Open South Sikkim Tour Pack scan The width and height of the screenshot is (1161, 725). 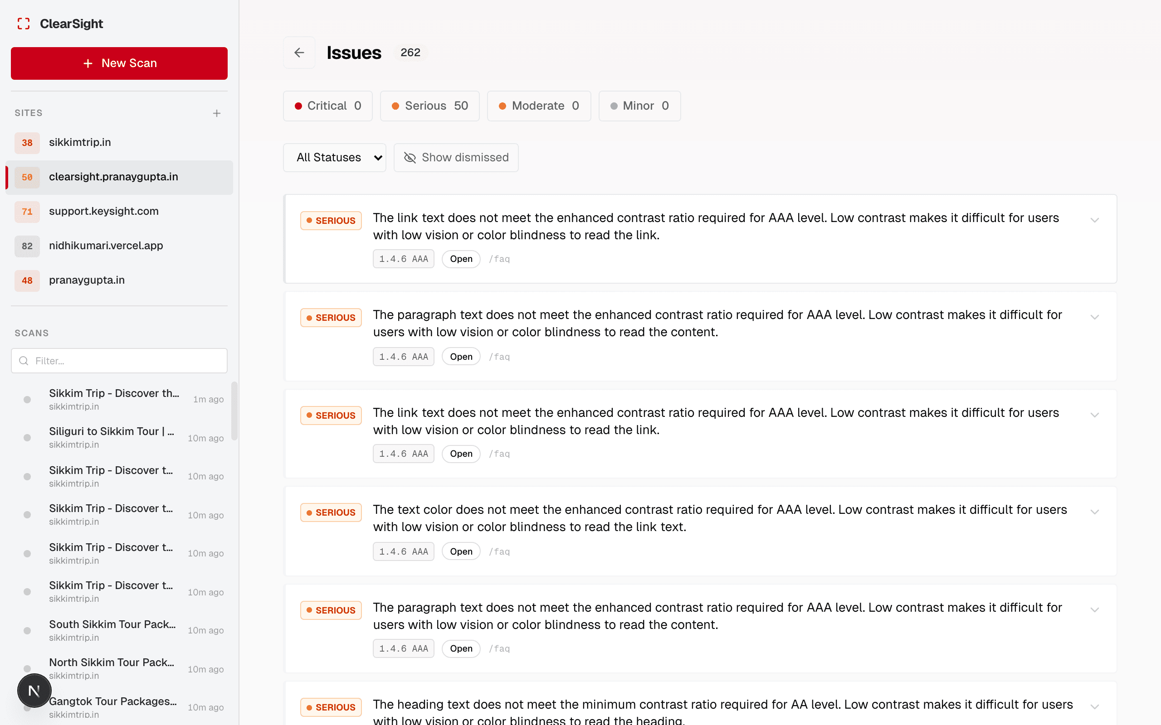[x=119, y=631]
